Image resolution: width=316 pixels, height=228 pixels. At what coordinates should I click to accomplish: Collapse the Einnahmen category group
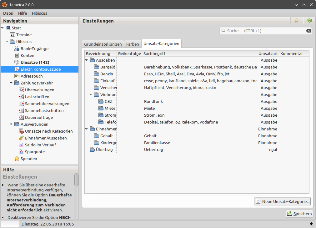pyautogui.click(x=87, y=129)
